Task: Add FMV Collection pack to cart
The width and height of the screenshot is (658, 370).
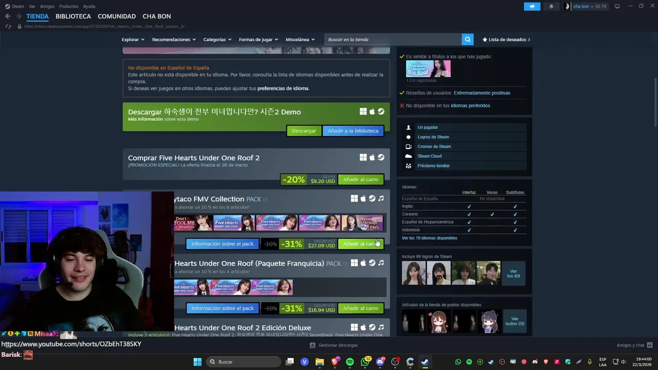Action: [360, 244]
